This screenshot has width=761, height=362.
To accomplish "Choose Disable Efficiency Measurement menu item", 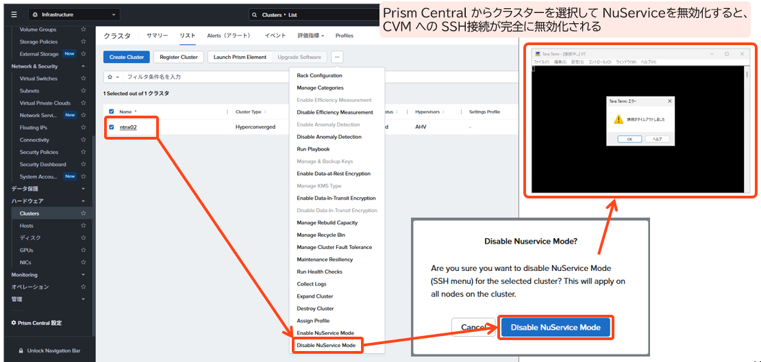I will point(335,112).
